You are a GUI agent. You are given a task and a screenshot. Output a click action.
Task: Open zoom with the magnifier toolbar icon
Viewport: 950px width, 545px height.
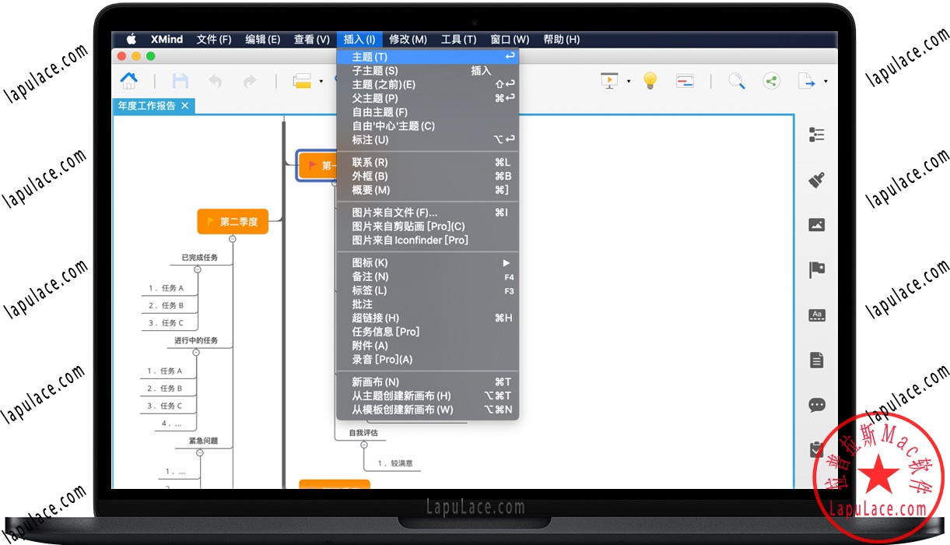(x=735, y=80)
